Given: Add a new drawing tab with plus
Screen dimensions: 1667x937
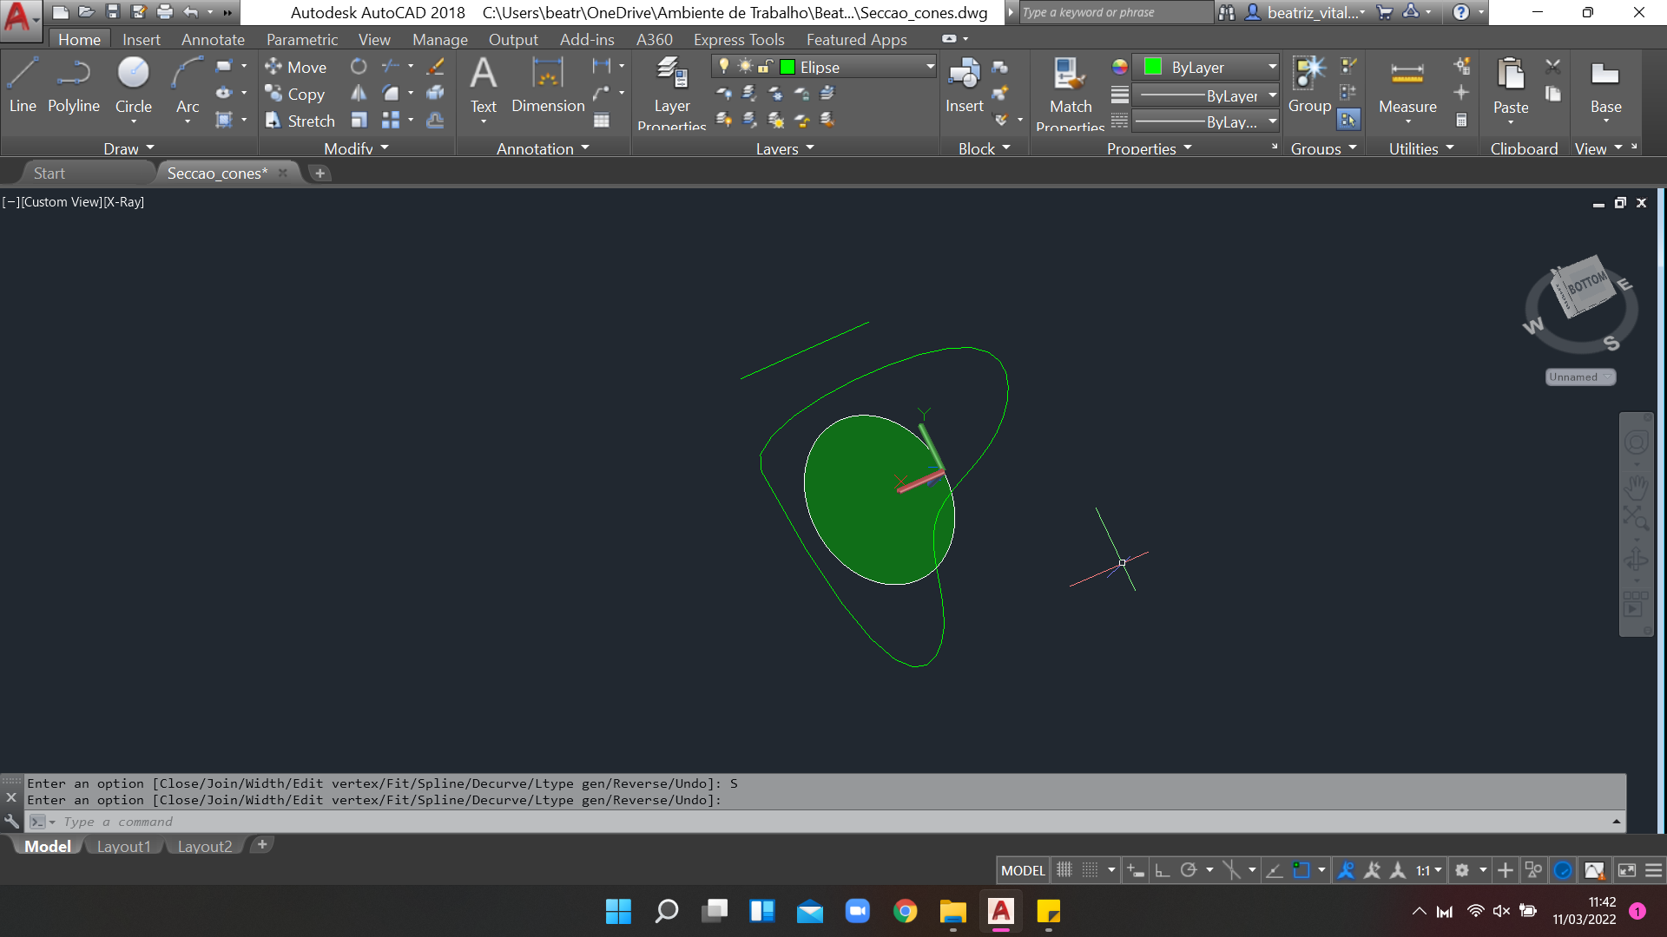Looking at the screenshot, I should [320, 173].
